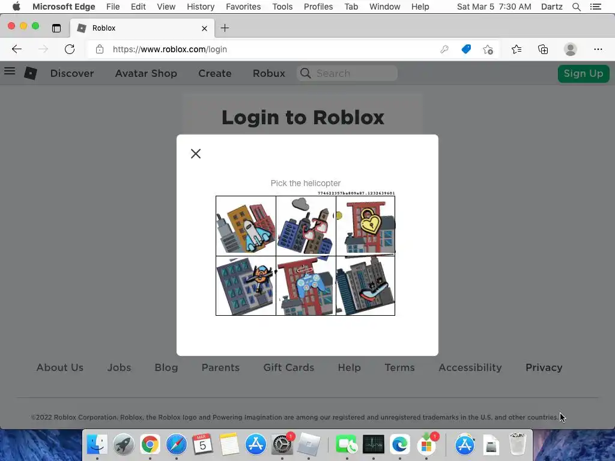The height and width of the screenshot is (461, 615).
Task: Open the Control Center menu bar icon
Action: (595, 7)
